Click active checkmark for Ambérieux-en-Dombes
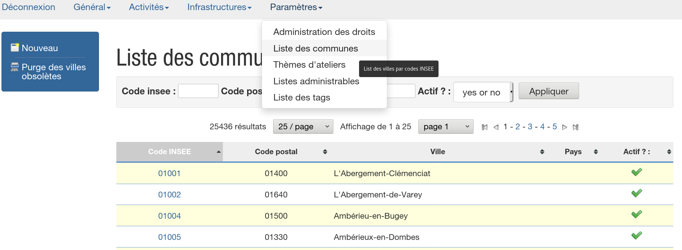This screenshot has width=682, height=250. 636,236
